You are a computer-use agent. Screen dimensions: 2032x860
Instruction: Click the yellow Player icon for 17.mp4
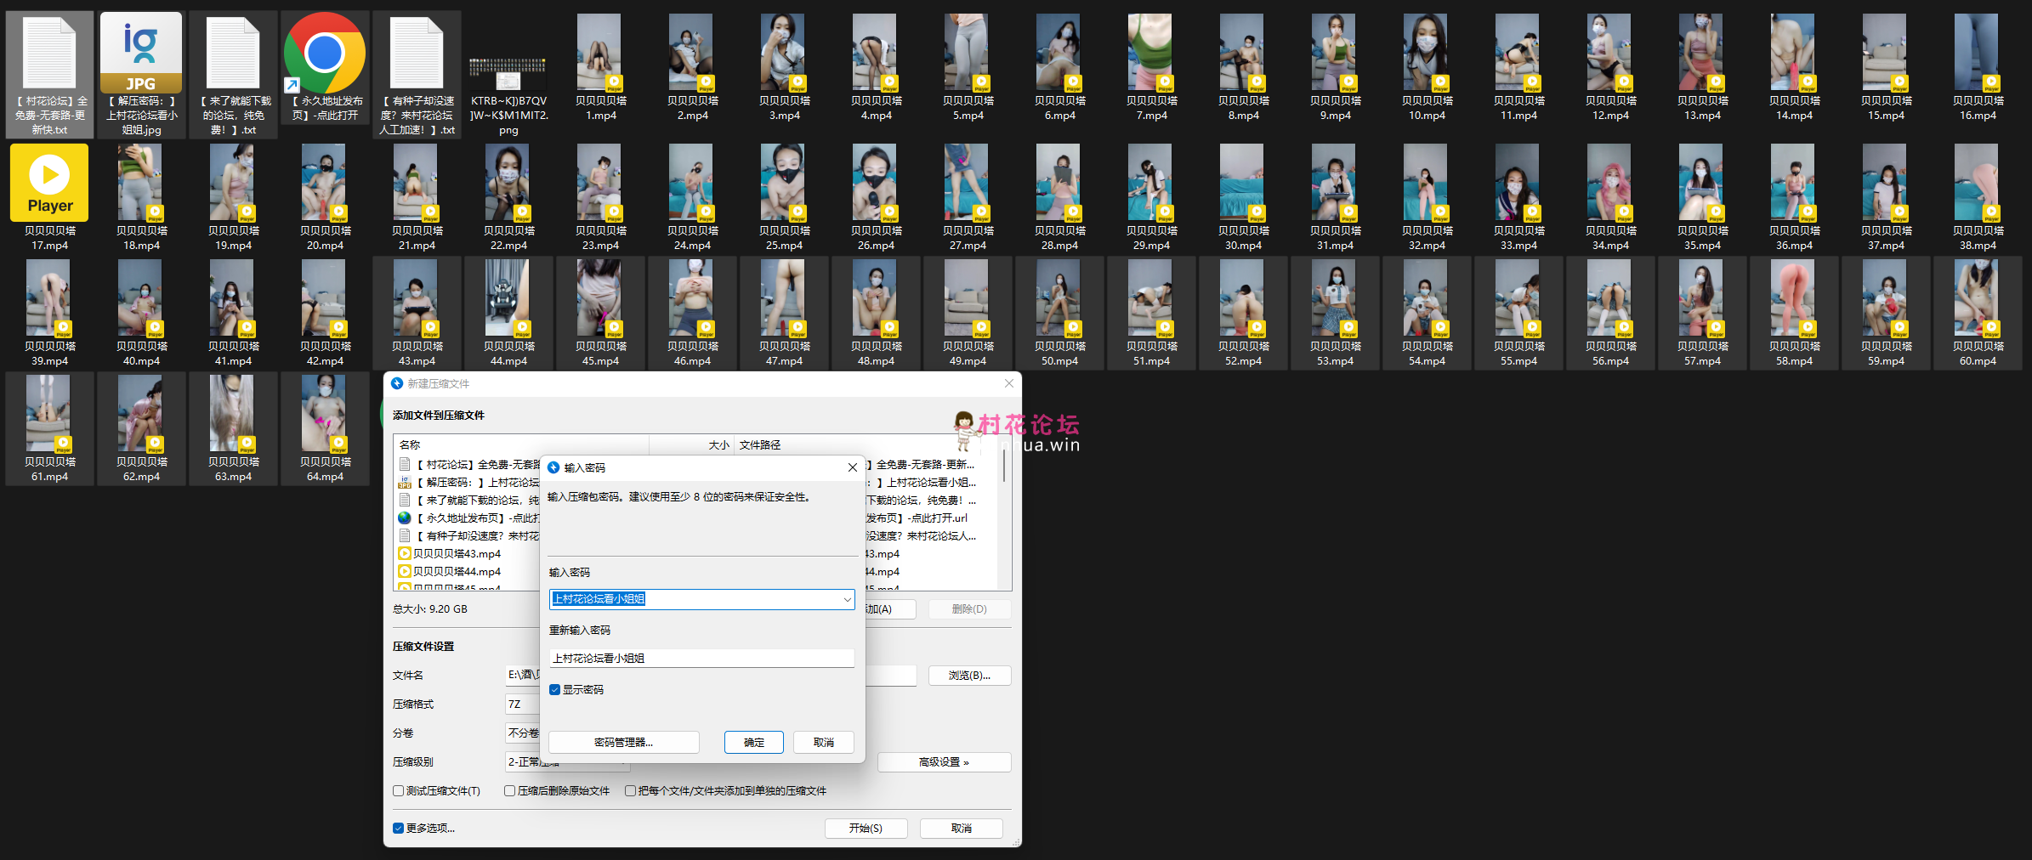coord(49,183)
